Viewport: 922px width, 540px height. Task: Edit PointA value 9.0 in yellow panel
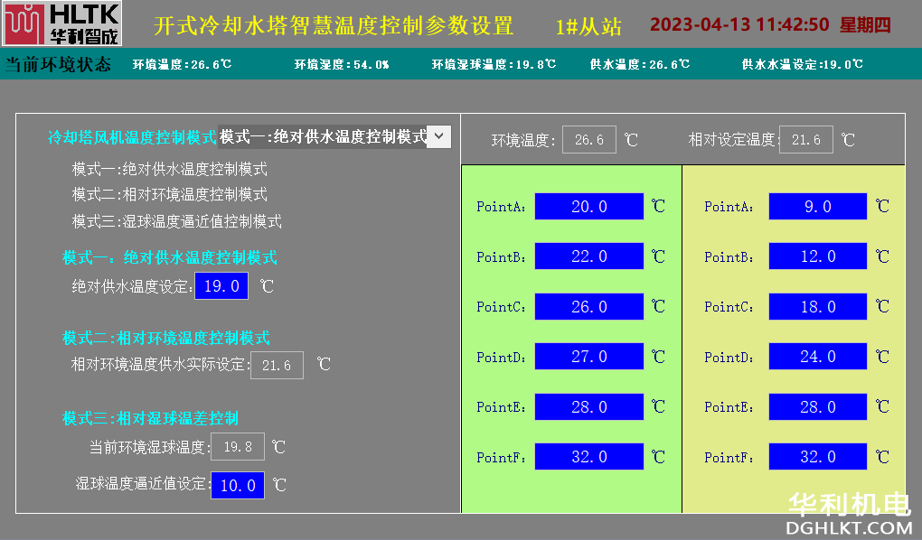[817, 207]
